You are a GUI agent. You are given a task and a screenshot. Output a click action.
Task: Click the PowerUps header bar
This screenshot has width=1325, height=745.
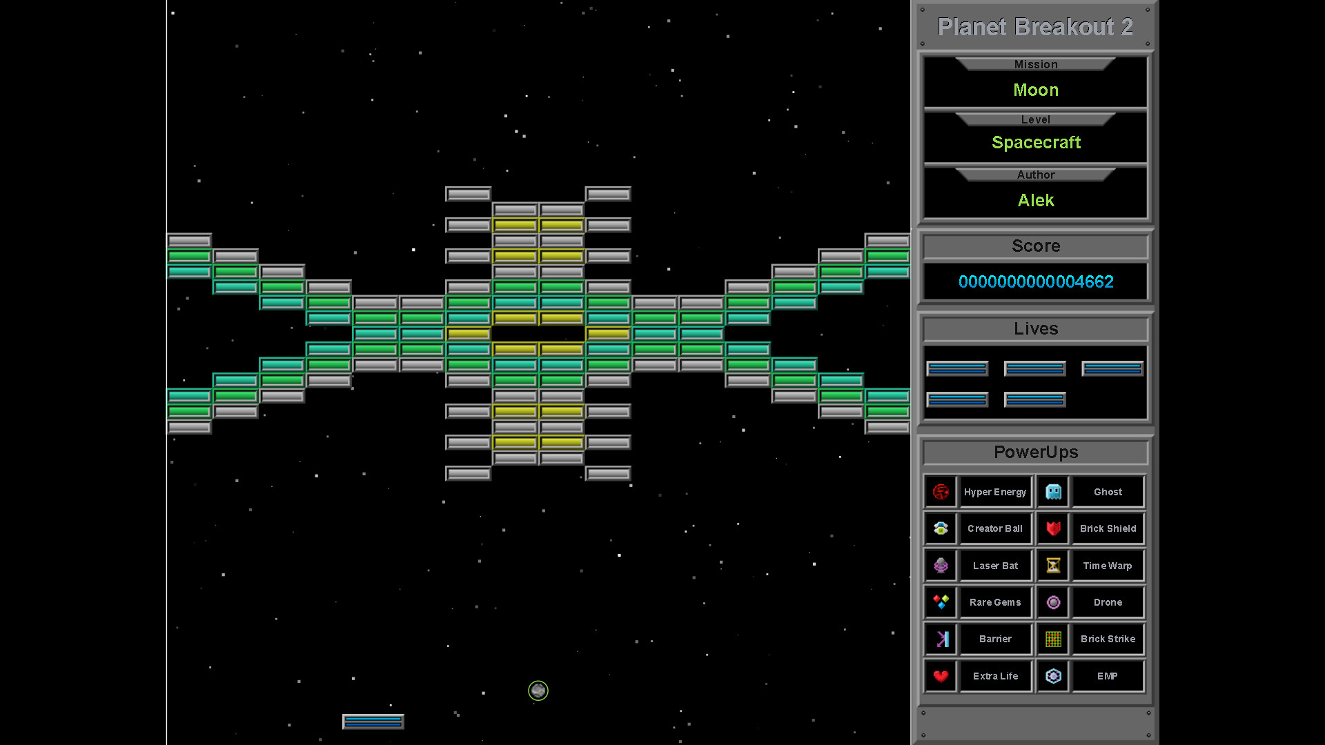1035,452
